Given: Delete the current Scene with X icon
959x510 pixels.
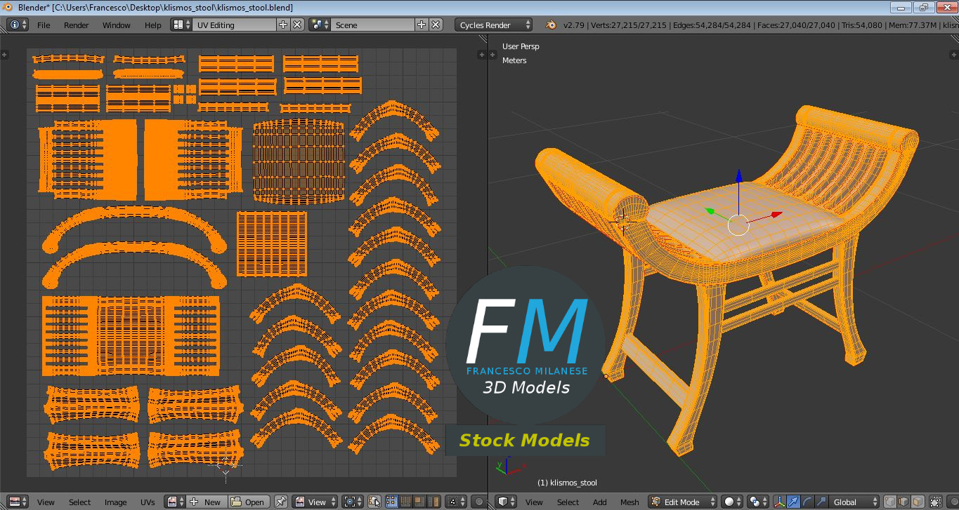Looking at the screenshot, I should pos(436,25).
